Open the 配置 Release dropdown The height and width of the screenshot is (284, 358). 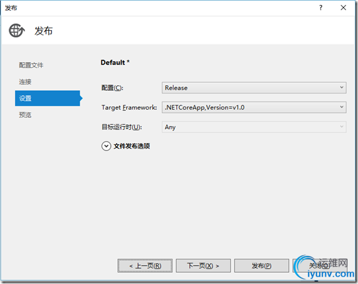click(x=254, y=88)
